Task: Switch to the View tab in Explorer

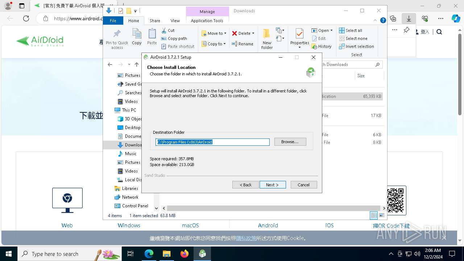Action: point(175,21)
